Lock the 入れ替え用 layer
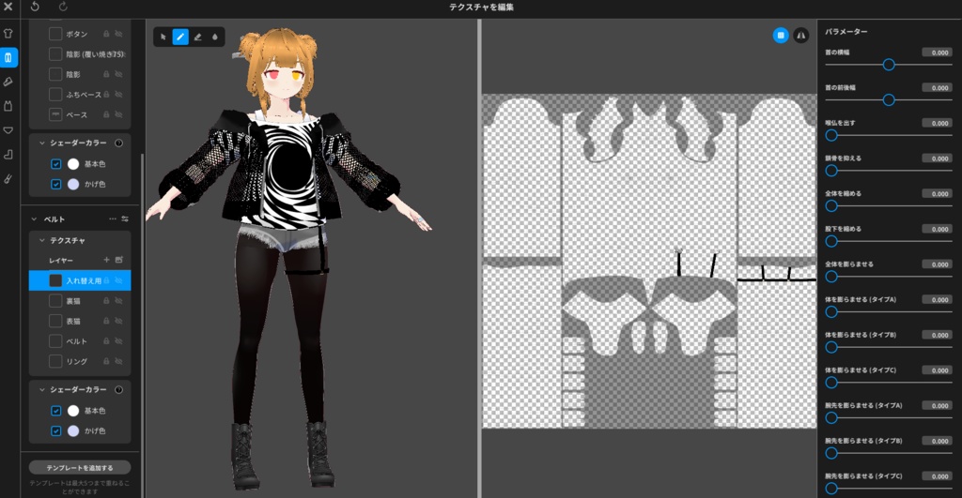Viewport: 962px width, 498px height. point(106,280)
